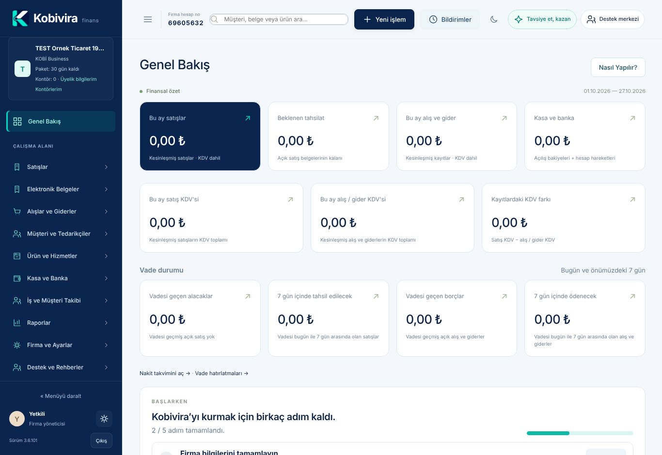The width and height of the screenshot is (662, 455).
Task: Toggle light theme sun icon near Yetkili
Action: click(104, 419)
